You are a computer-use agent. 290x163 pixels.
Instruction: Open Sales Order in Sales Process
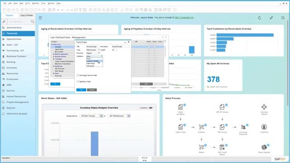(x=180, y=127)
